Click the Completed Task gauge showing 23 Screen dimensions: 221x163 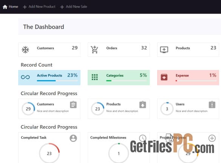(x=49, y=153)
